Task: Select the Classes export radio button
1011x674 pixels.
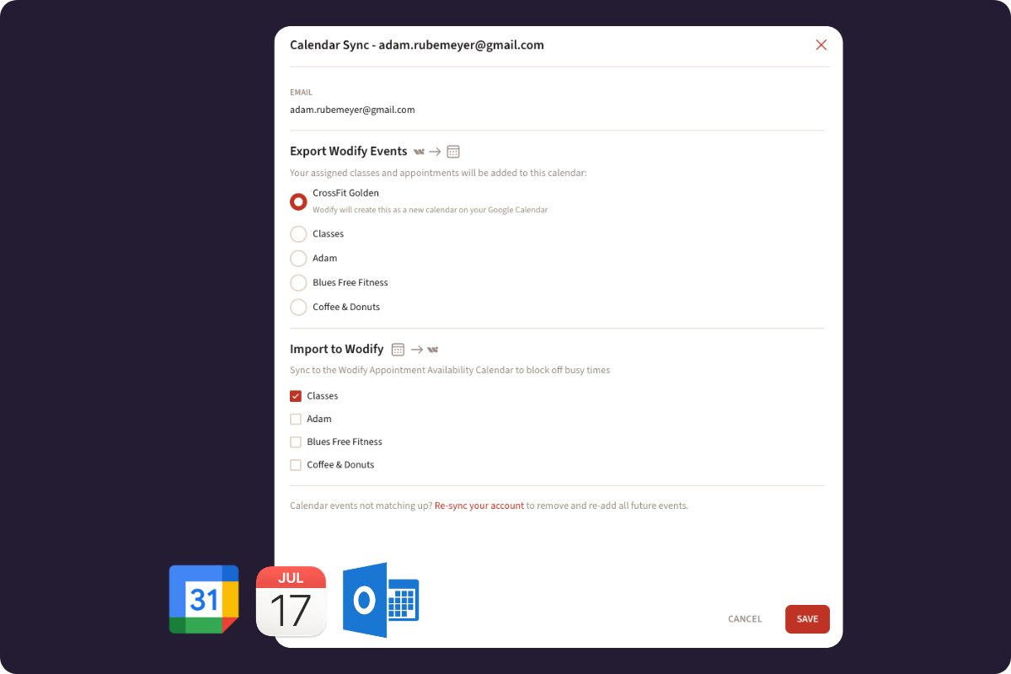Action: (x=298, y=234)
